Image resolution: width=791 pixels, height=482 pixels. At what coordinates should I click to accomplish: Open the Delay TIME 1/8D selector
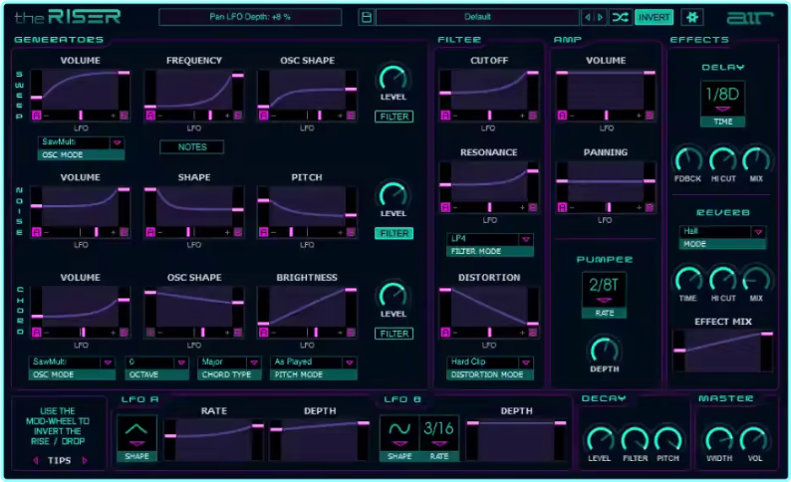coord(722,99)
